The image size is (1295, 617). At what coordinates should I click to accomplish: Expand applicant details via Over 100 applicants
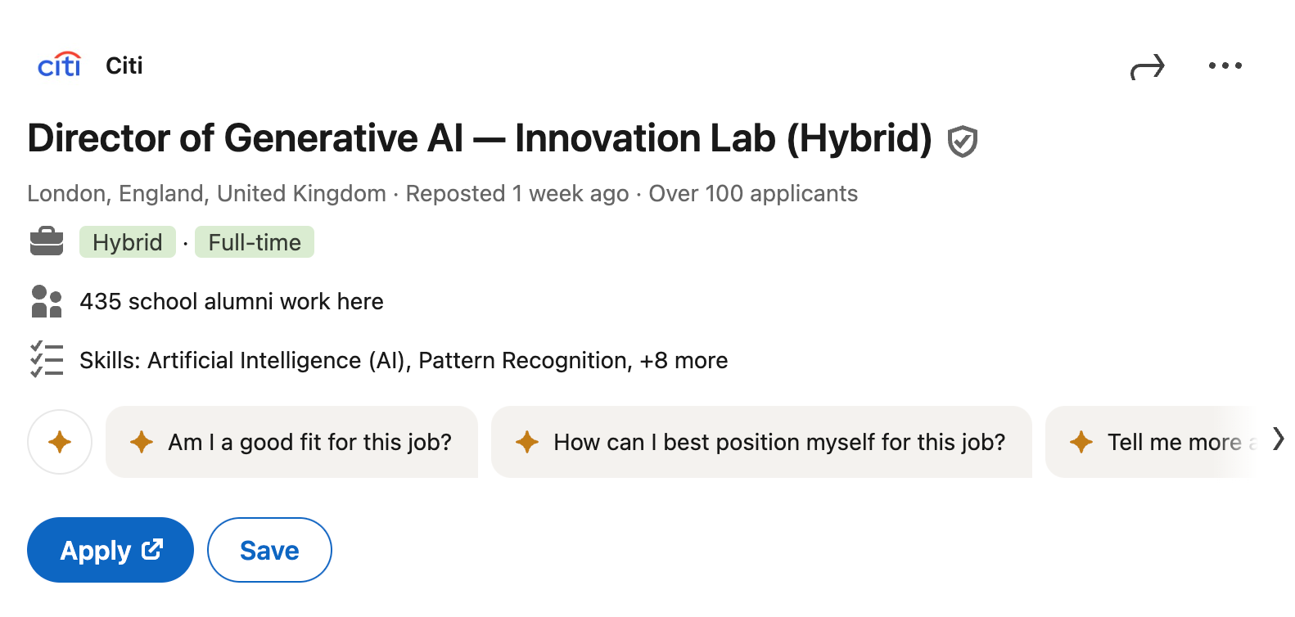pos(752,193)
